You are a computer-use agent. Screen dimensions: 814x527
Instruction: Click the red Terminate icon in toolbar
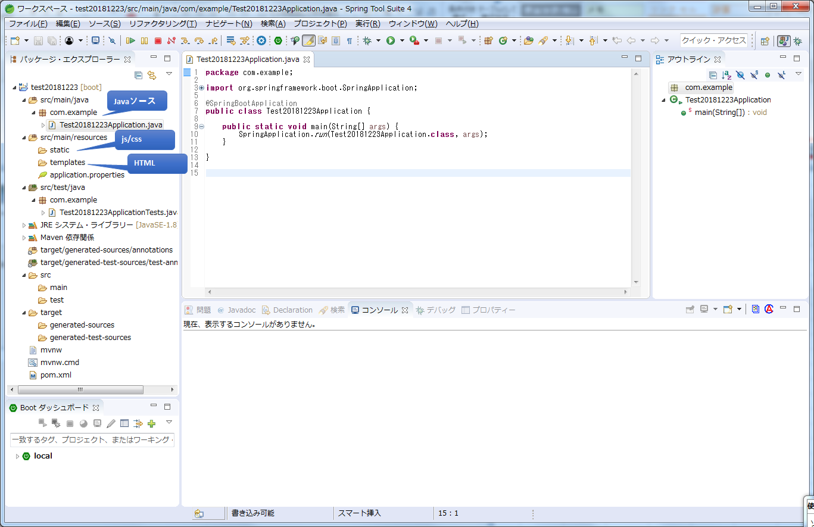pyautogui.click(x=158, y=40)
